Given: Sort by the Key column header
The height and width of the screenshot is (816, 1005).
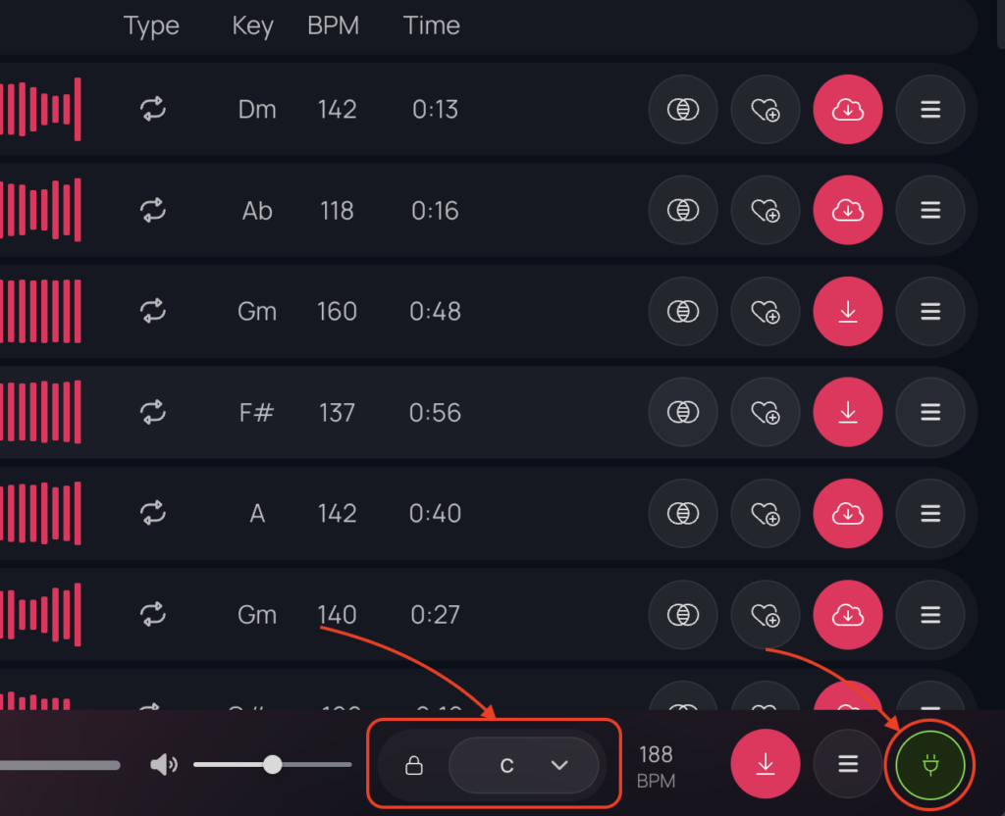Looking at the screenshot, I should coord(252,26).
